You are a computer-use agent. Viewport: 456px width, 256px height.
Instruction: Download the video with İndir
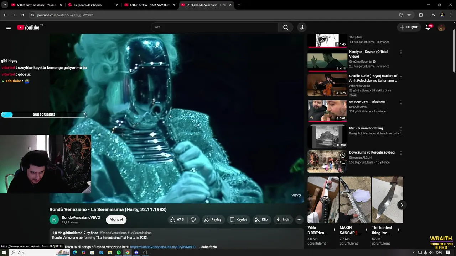tap(283, 220)
